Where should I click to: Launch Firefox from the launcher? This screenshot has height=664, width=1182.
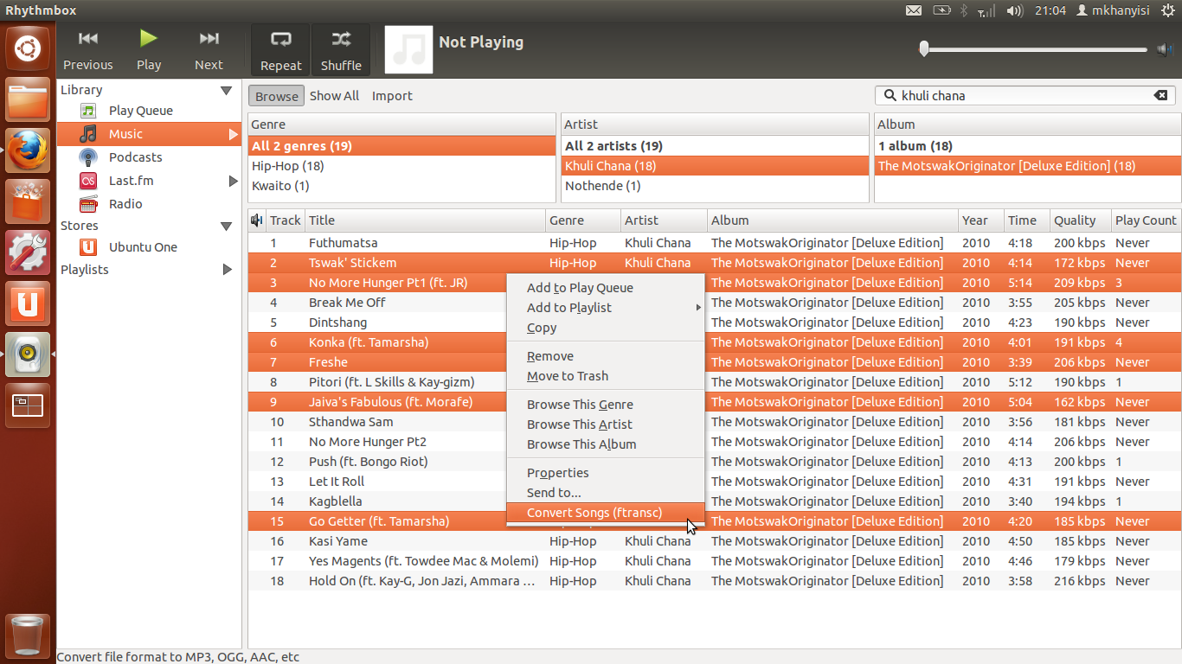coord(28,150)
